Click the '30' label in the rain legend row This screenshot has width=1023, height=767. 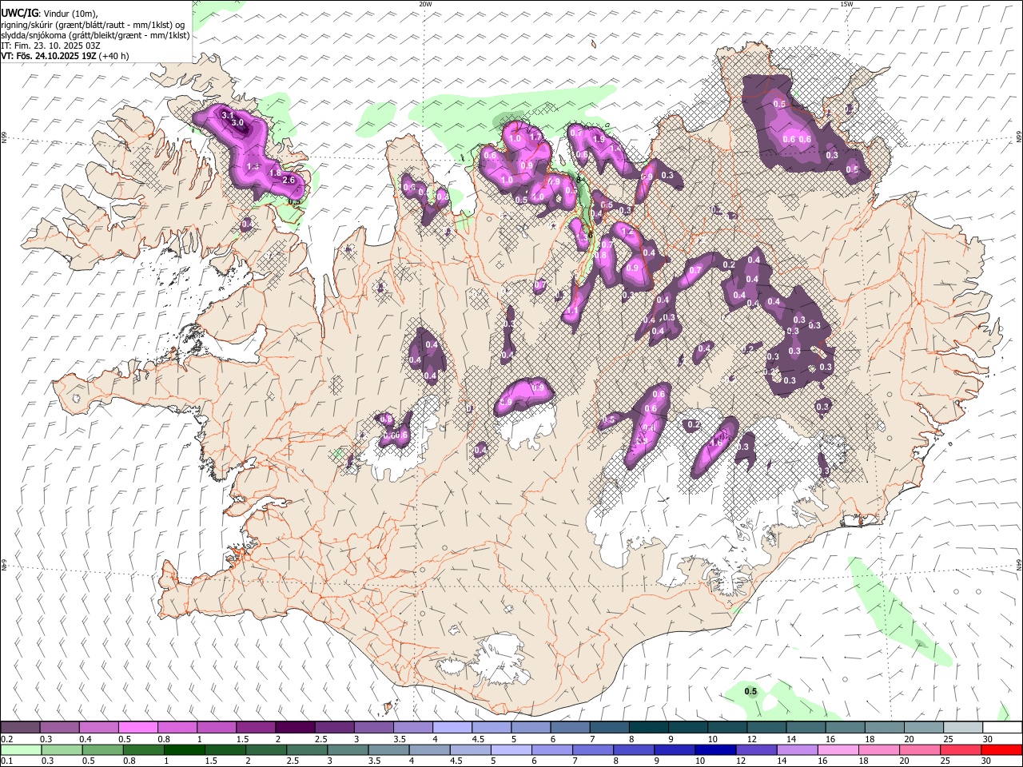pos(988,761)
